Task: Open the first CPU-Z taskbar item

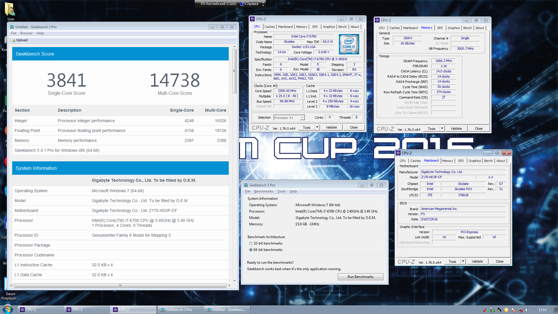Action: click(40, 310)
